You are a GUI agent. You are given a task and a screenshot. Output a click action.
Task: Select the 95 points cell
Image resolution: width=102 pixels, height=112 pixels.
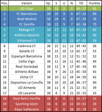coord(94,8)
